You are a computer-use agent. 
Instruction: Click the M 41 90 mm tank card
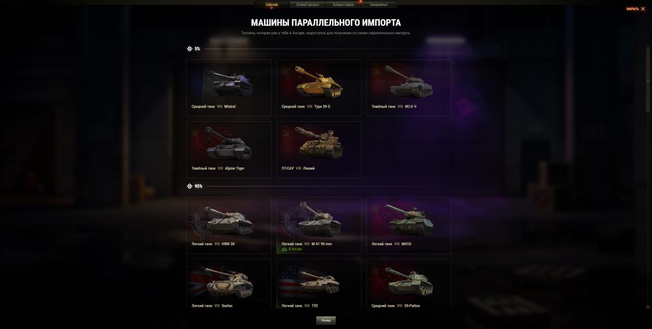319,225
